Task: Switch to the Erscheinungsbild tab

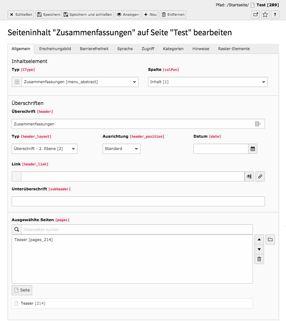Action: [55, 49]
